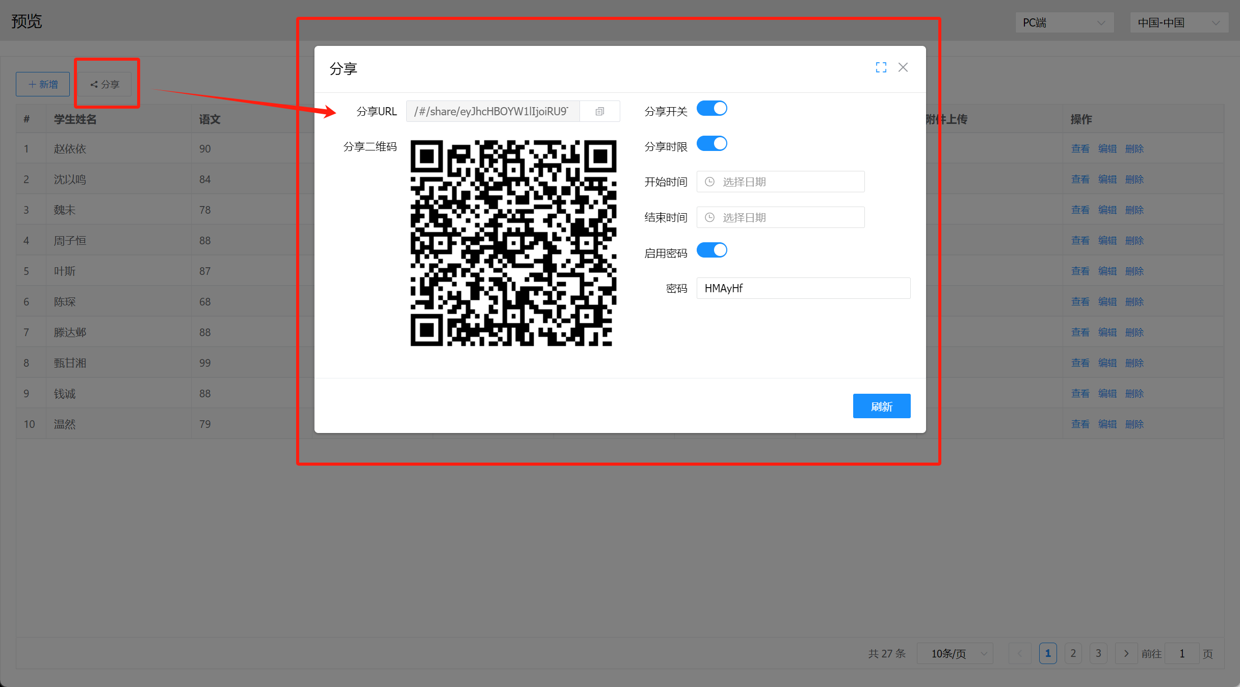Click the blue 刷新 button

(x=881, y=406)
